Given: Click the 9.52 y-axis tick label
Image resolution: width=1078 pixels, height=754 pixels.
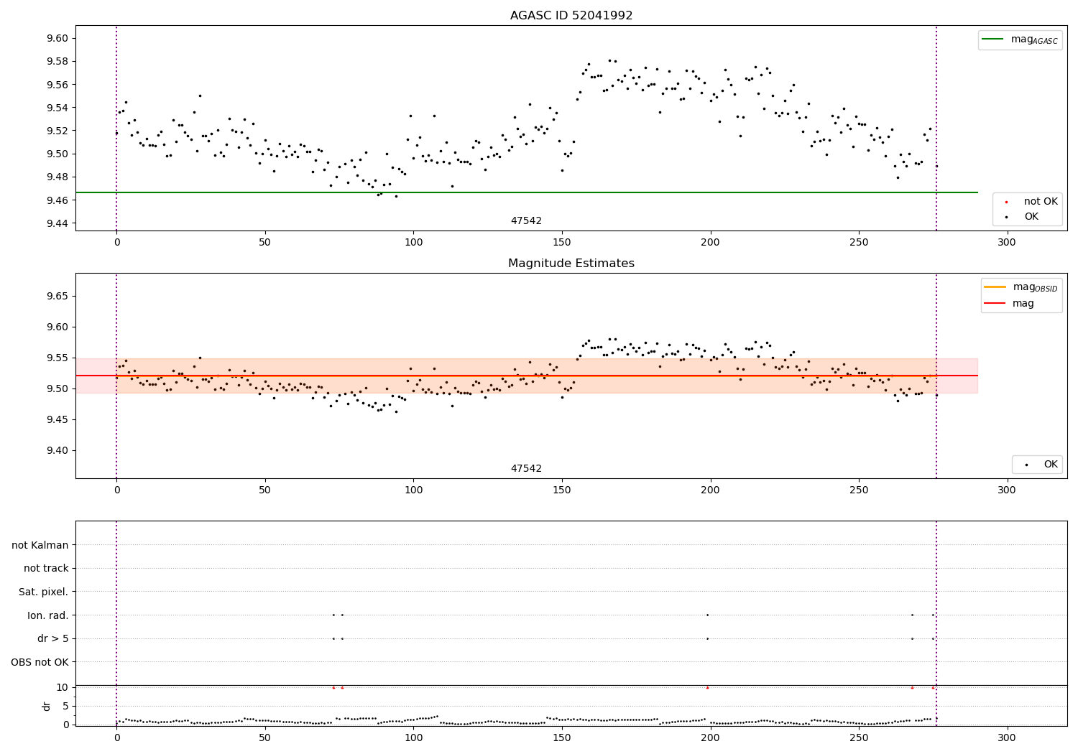Looking at the screenshot, I should click(x=57, y=131).
